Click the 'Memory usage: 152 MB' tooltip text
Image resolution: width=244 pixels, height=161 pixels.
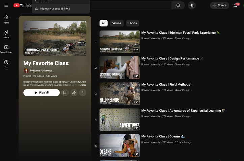(x=55, y=9)
